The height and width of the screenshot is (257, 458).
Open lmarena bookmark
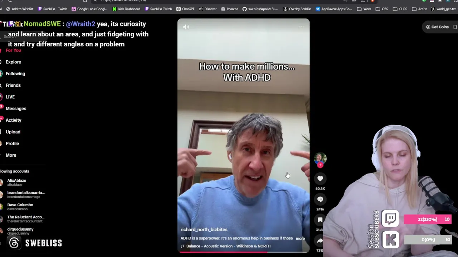[229, 9]
